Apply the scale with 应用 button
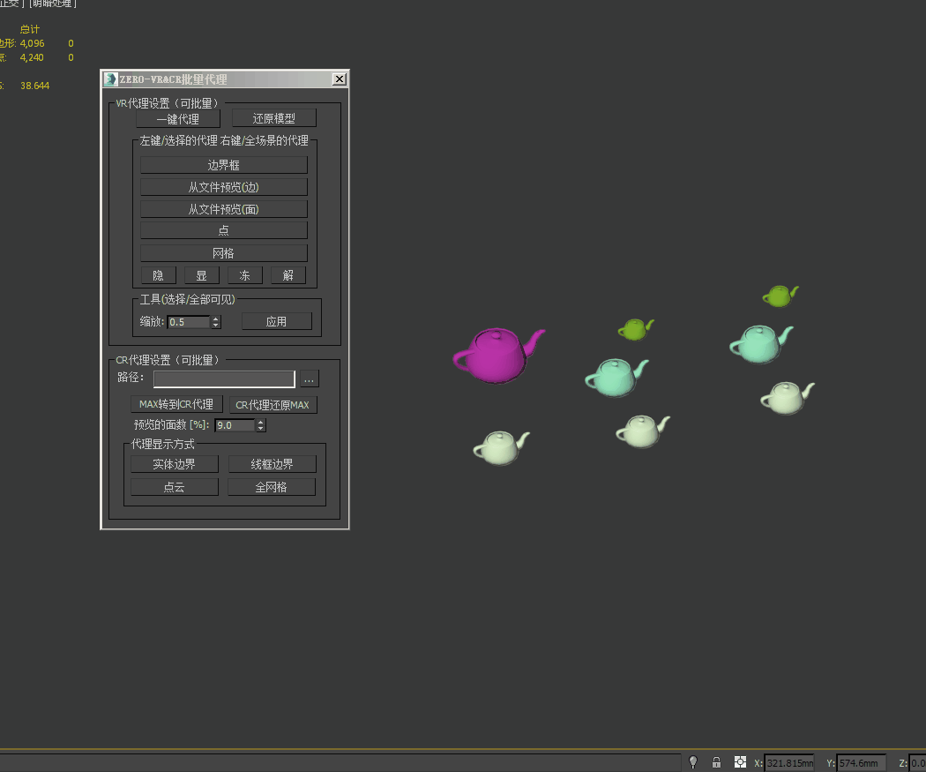The image size is (926, 772). click(276, 321)
